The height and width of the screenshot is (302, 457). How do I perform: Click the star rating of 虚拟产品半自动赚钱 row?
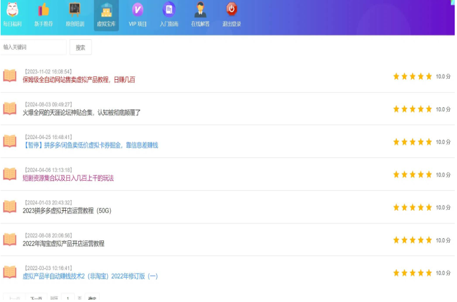pos(412,273)
